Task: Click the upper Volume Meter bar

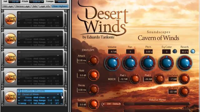Action: 157,104
